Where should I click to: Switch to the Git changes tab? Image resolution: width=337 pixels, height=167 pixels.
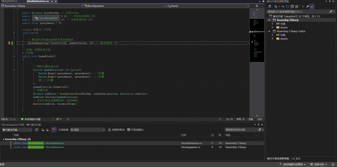coord(296,159)
